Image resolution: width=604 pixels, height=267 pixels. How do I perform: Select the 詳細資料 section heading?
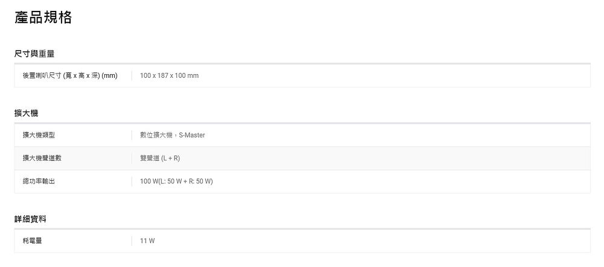[30, 219]
